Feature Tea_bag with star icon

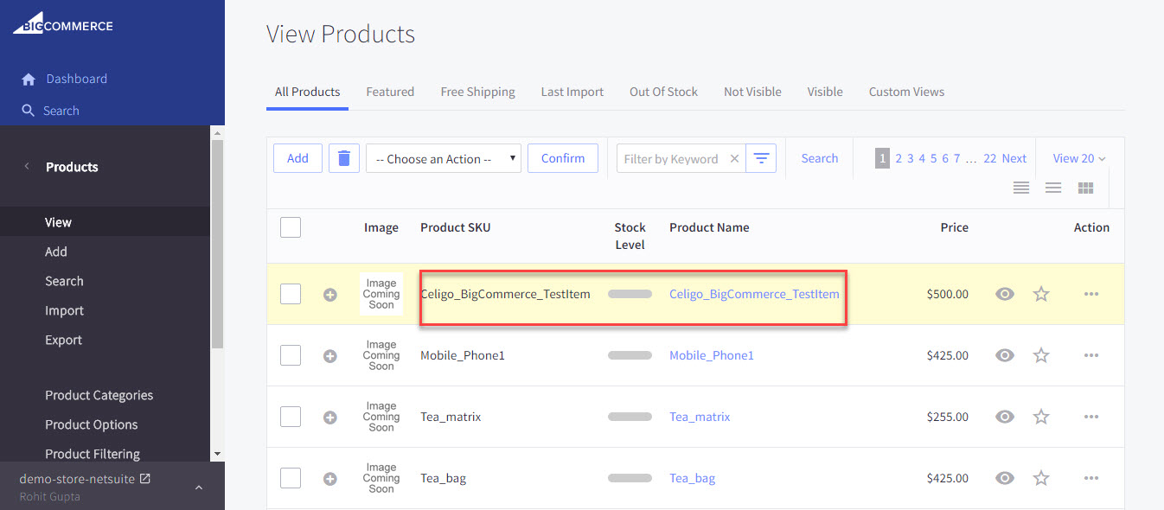click(1041, 478)
